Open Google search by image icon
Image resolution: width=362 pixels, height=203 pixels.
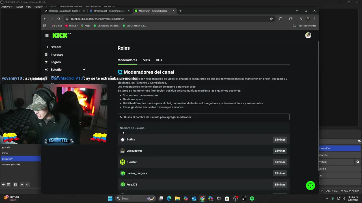(291, 19)
